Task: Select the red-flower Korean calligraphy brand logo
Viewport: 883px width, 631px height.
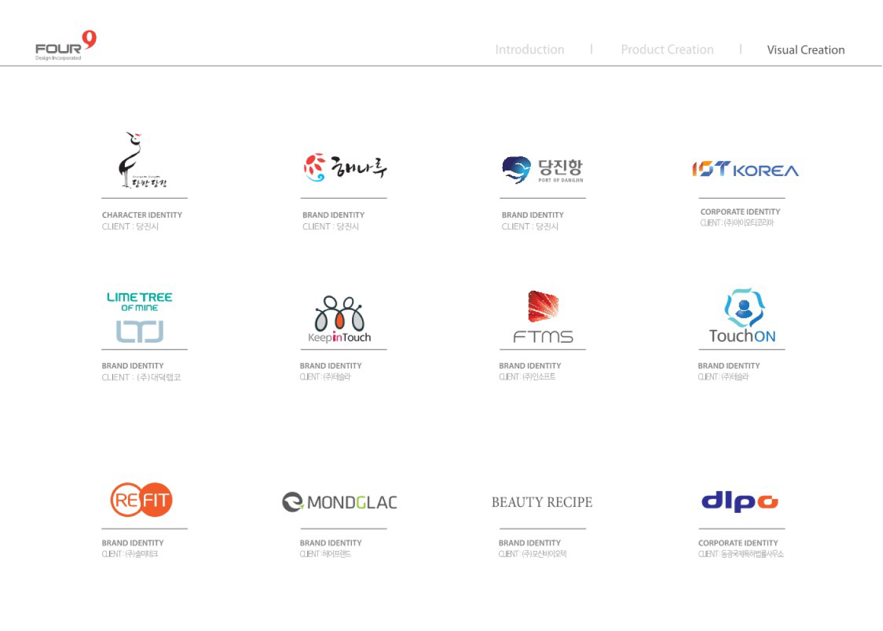Action: pyautogui.click(x=345, y=167)
